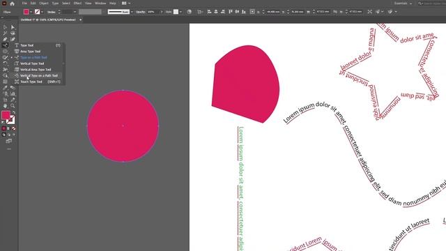Click horizontal align left icon
The height and width of the screenshot is (251, 446).
pyautogui.click(x=209, y=12)
